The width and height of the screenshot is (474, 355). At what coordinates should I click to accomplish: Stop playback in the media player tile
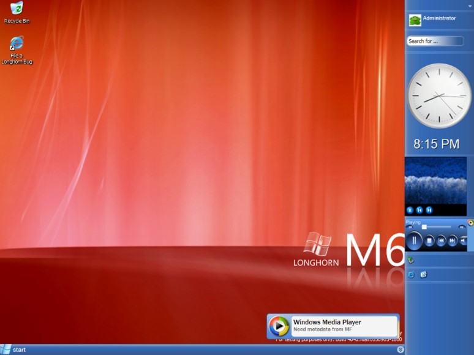(429, 241)
